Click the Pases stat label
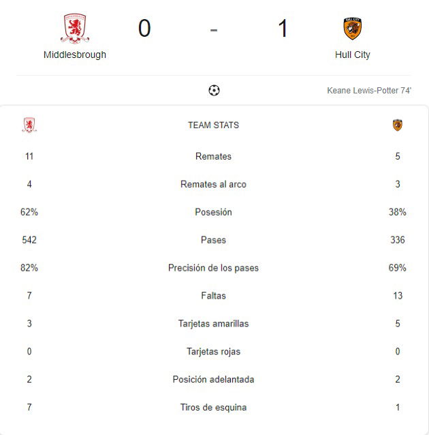 pos(213,240)
